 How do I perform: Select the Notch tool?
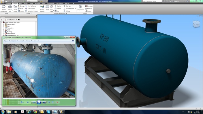coord(21,11)
